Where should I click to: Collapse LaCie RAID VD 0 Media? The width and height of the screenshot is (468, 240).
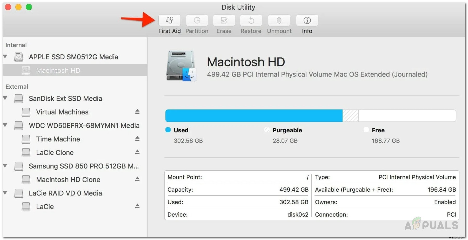[x=5, y=193]
